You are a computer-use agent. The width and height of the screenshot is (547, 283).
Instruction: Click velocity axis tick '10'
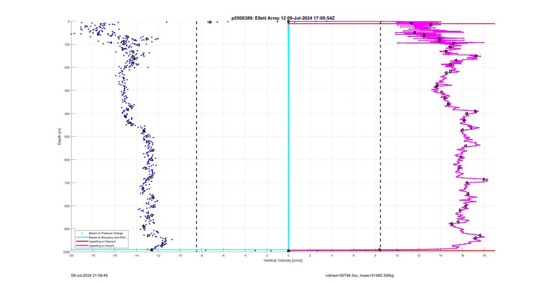397,255
